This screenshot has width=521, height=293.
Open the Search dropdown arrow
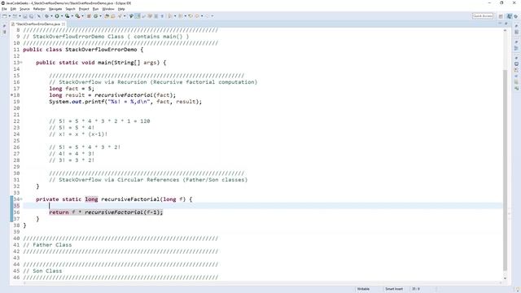(x=125, y=16)
